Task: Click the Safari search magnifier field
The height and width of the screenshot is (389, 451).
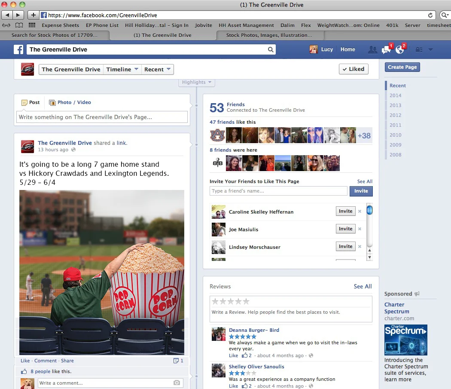Action: coord(445,15)
